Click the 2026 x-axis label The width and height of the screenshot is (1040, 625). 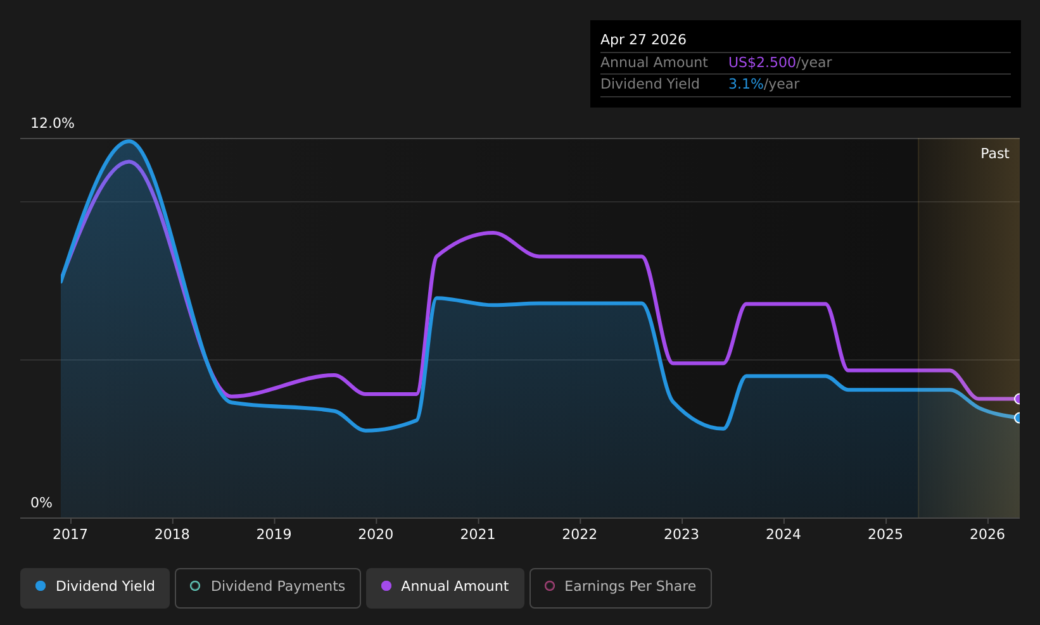(987, 535)
